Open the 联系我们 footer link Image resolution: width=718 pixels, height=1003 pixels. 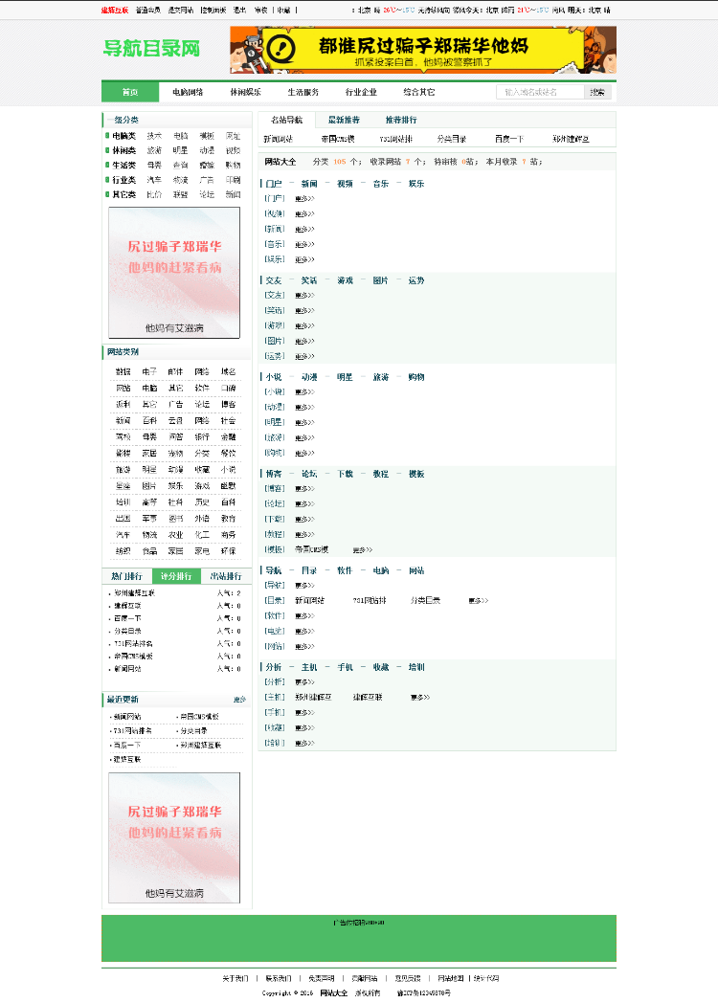tap(279, 979)
